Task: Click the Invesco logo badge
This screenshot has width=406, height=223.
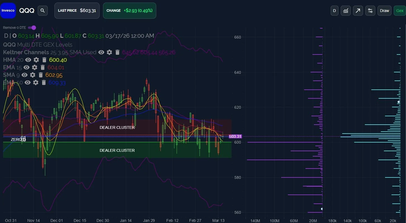Action: pos(8,11)
